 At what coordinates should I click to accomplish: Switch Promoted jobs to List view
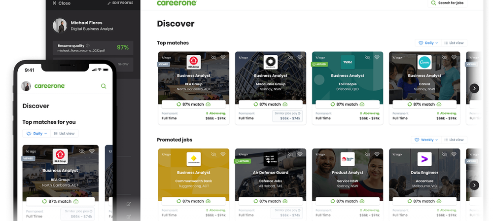coord(454,140)
